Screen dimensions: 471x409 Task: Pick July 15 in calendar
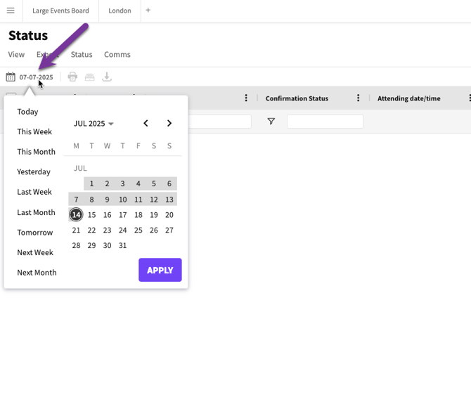[x=91, y=215]
